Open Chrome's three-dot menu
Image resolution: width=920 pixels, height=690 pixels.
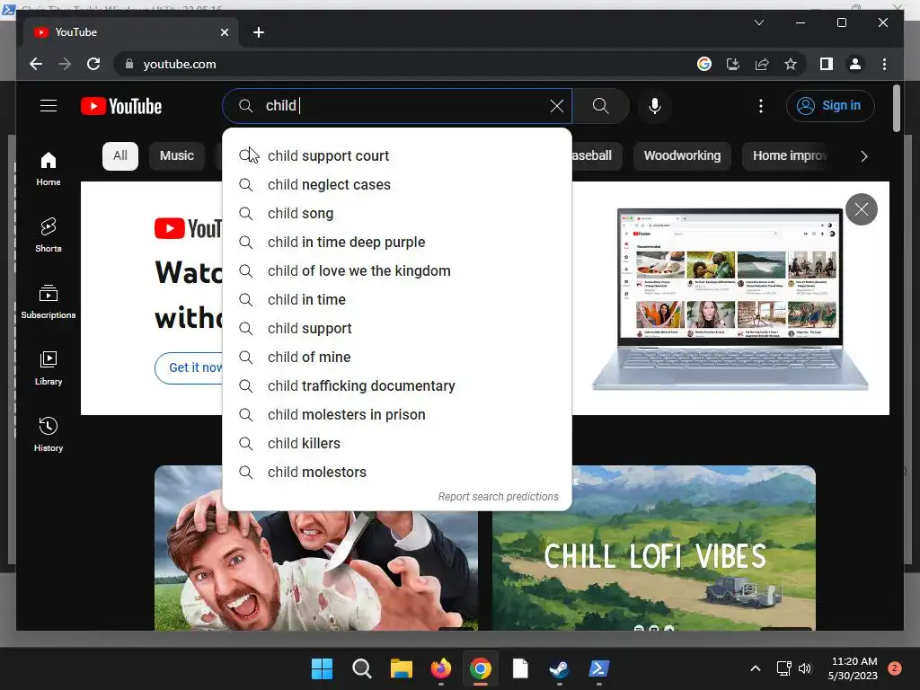click(884, 64)
